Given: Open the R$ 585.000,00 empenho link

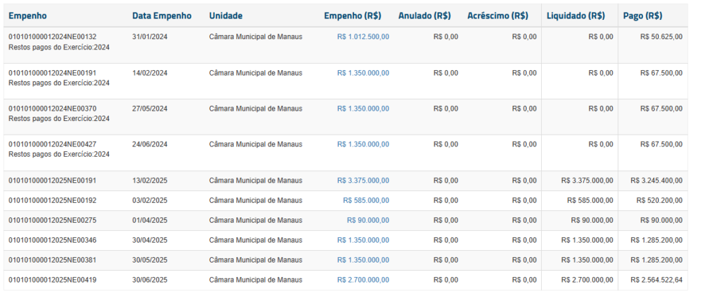Looking at the screenshot, I should click(x=366, y=201).
